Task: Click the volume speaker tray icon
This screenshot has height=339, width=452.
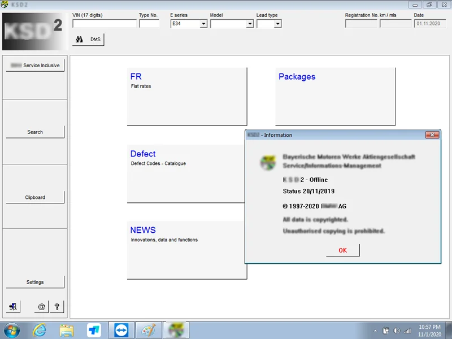Action: click(397, 331)
